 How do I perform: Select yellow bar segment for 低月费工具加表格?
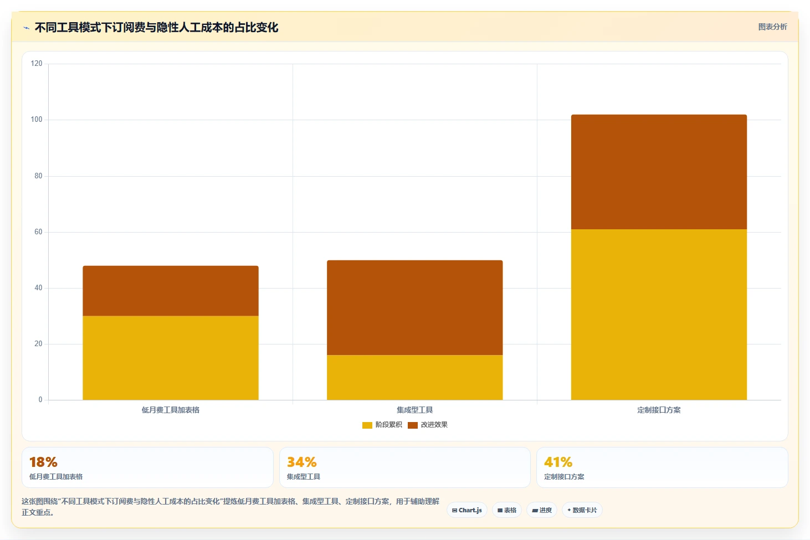pos(171,358)
